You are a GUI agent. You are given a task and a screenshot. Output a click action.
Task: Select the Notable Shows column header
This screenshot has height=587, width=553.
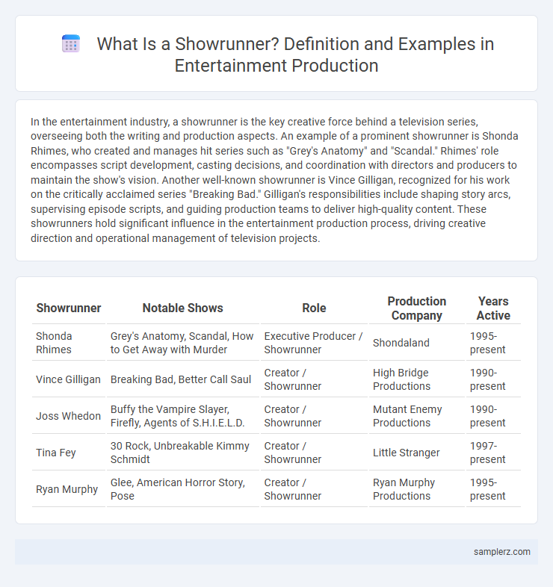click(183, 308)
